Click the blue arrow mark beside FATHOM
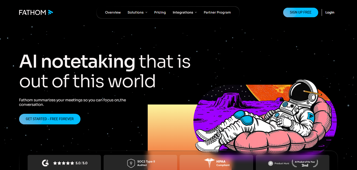 [x=51, y=12]
